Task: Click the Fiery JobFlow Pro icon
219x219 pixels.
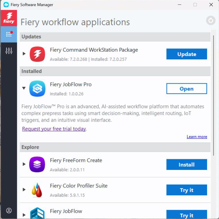Action: coord(37,88)
